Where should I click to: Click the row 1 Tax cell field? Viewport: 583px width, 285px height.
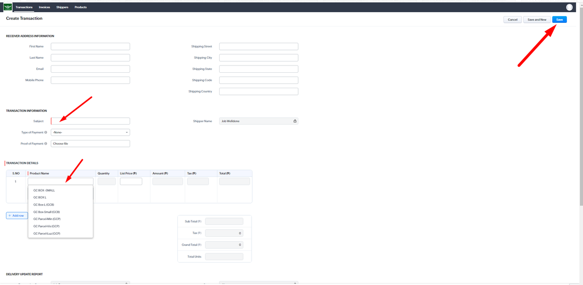point(198,181)
